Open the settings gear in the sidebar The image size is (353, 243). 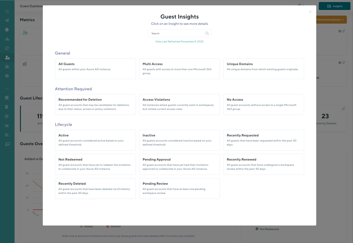point(7,76)
